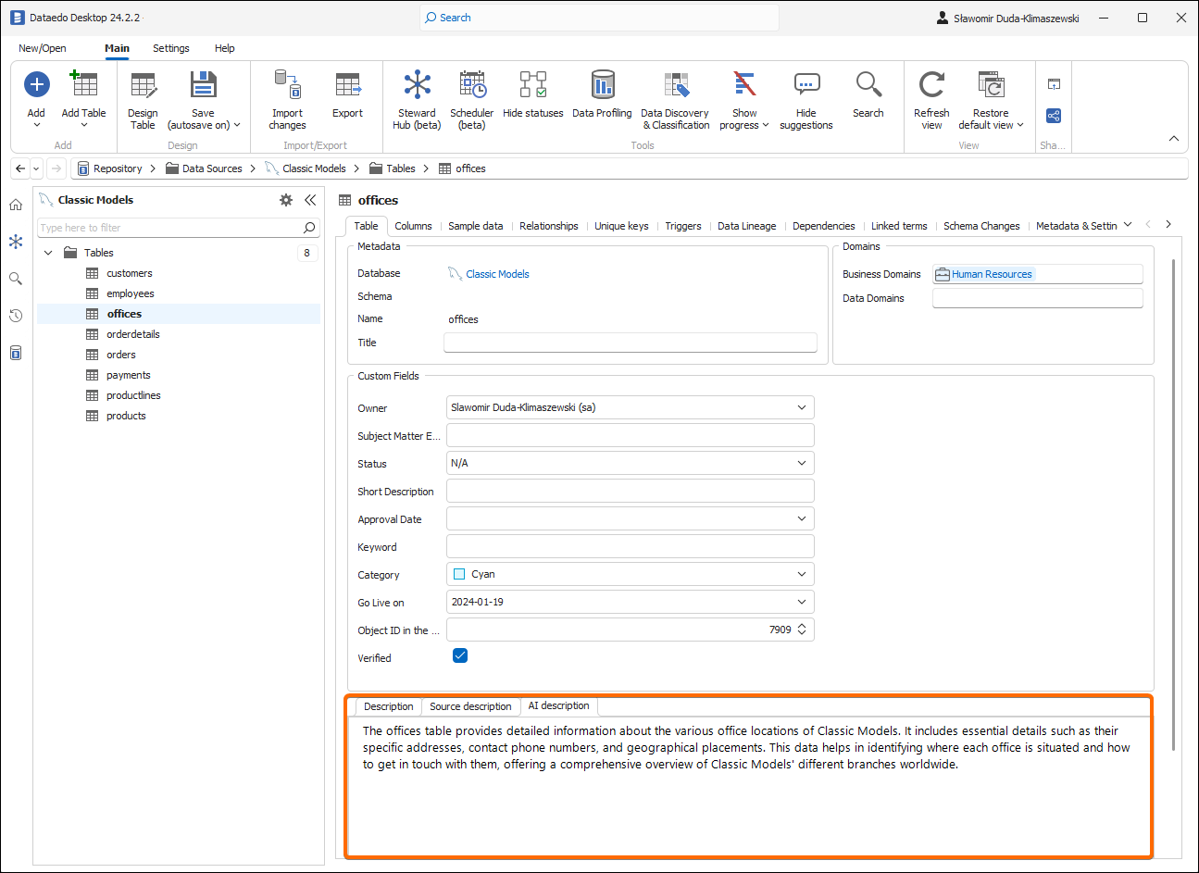Follow the Classic Models database link
The image size is (1199, 873).
[497, 274]
